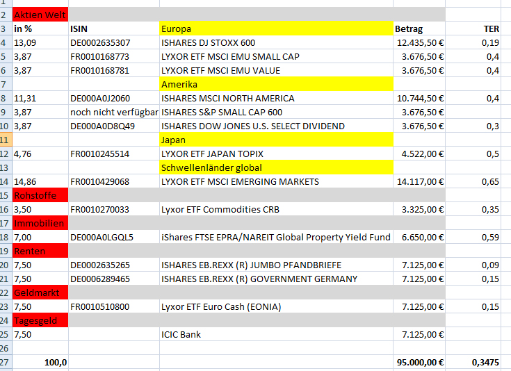Screen dimensions: 511x371
Task: Click ISIN cell DE0002635265
Action: tap(114, 265)
